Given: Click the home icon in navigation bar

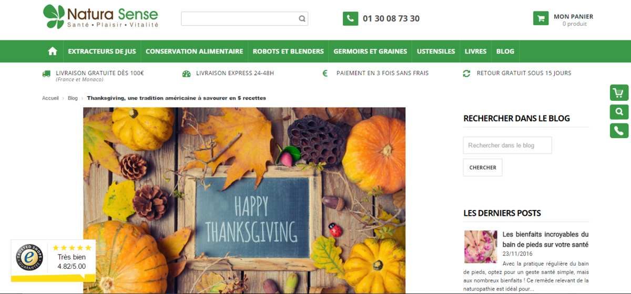Looking at the screenshot, I should [53, 51].
